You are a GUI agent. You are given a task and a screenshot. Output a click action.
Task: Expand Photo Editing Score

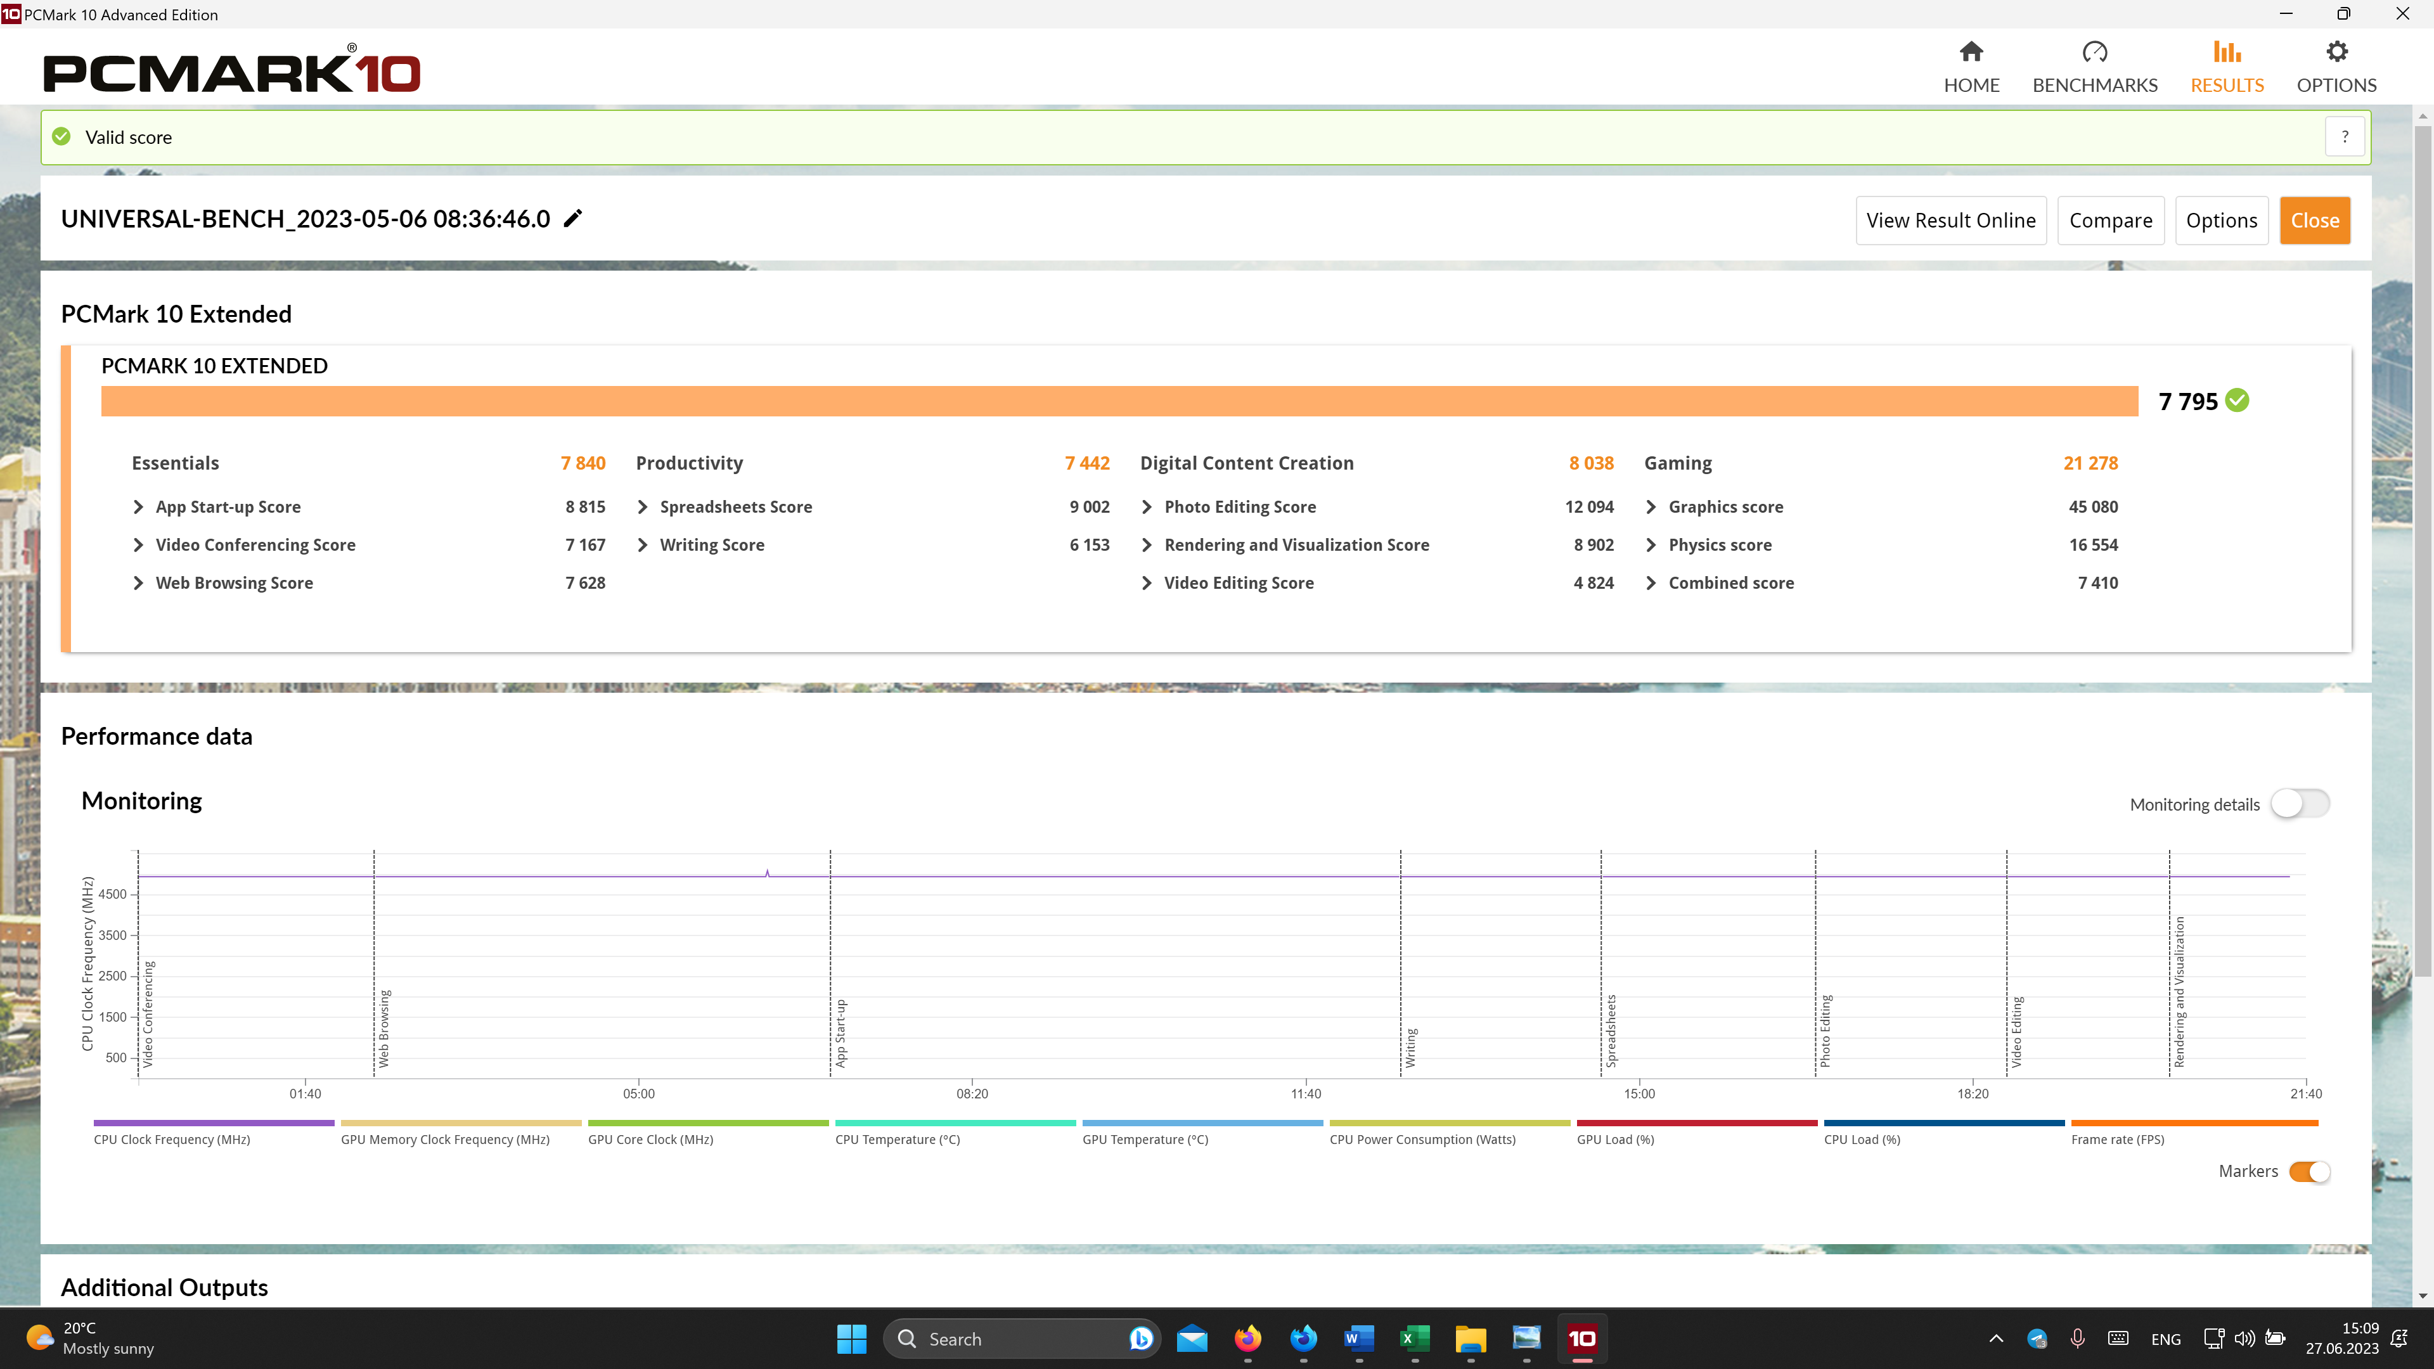coord(1147,507)
